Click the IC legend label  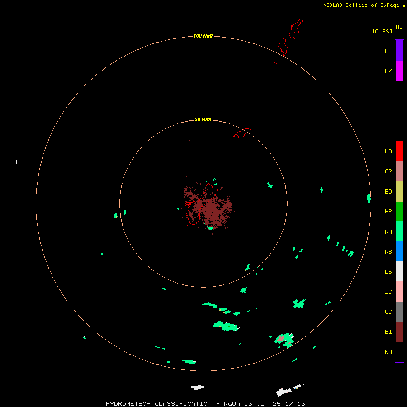388,292
